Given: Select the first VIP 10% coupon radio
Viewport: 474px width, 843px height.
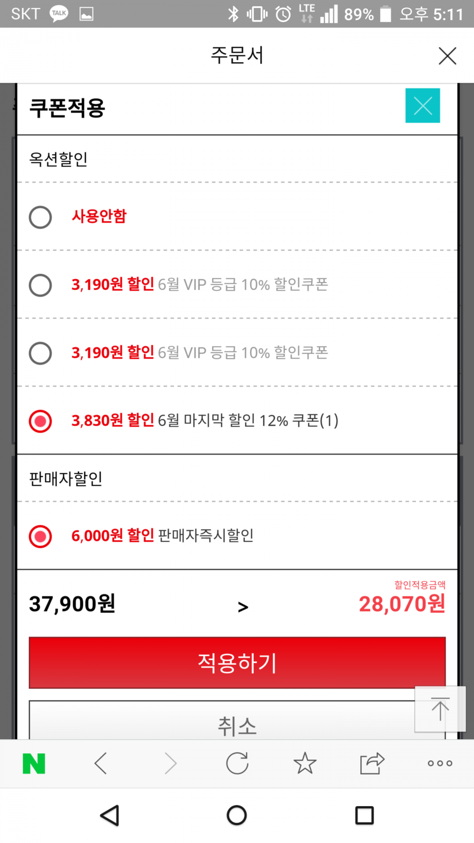Looking at the screenshot, I should point(41,285).
